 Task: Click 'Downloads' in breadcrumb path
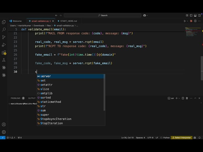click(x=39, y=26)
